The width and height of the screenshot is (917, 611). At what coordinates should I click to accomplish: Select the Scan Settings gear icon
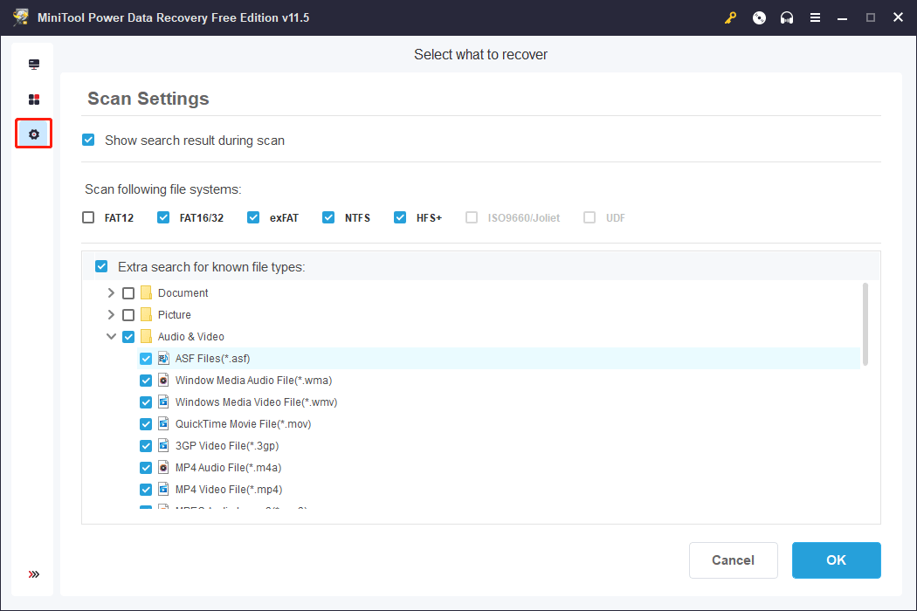(x=34, y=134)
